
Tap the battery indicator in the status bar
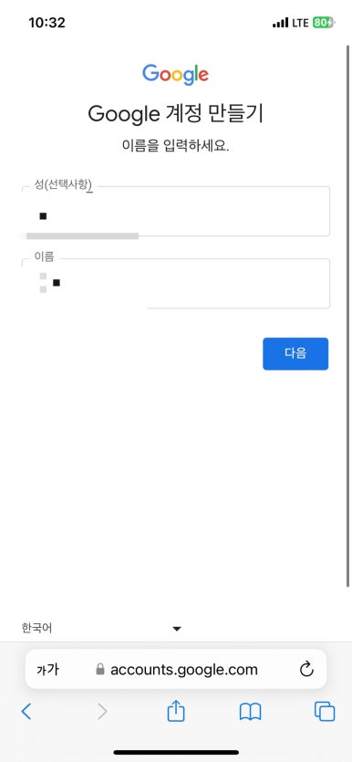pyautogui.click(x=324, y=22)
